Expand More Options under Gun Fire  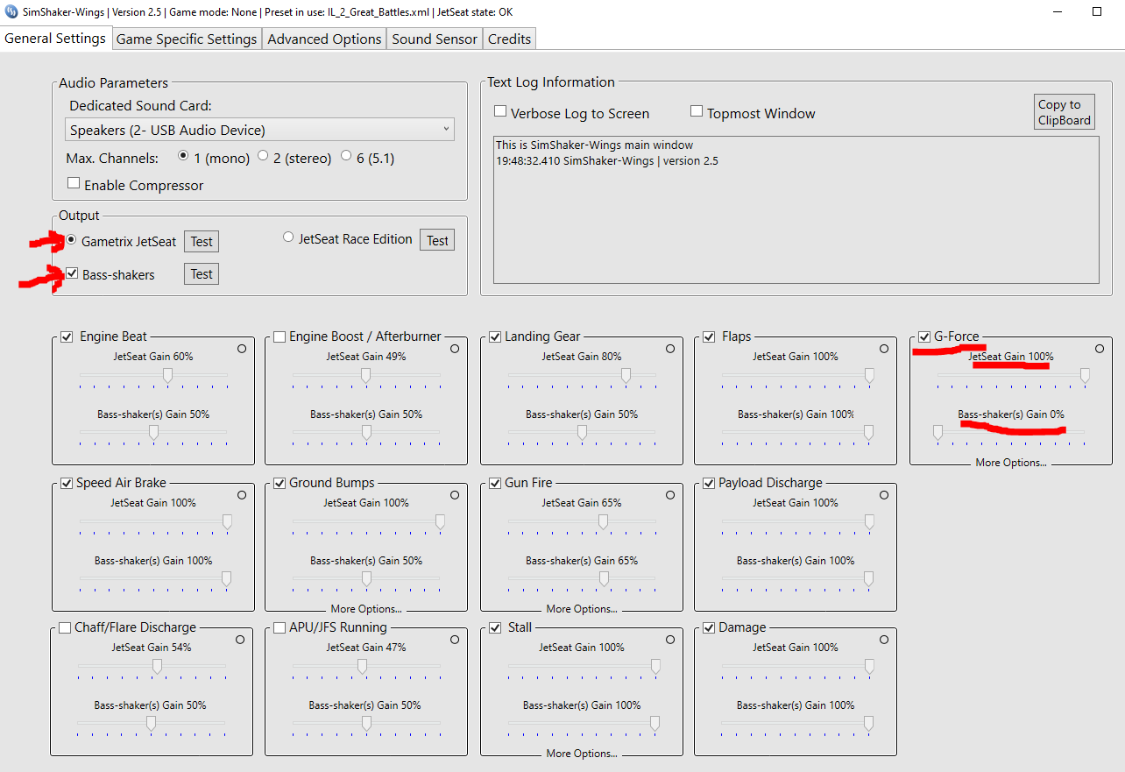pos(582,608)
